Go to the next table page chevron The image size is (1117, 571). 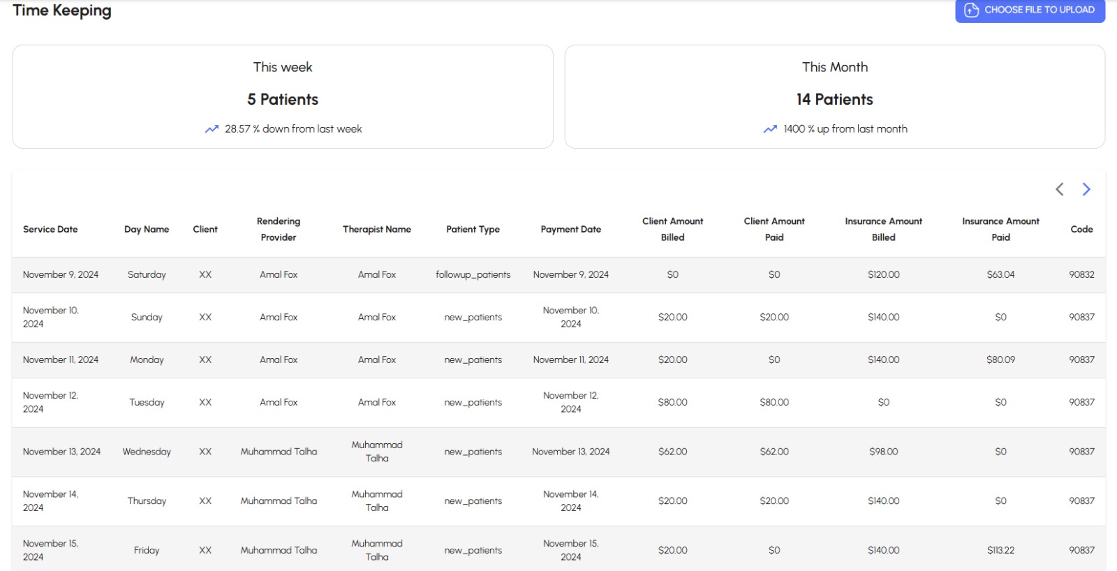[x=1086, y=189]
